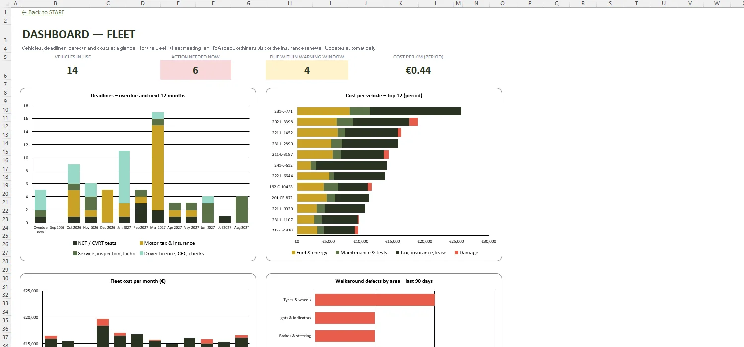This screenshot has height=347, width=744.
Task: Select the DASHBOARD — FLEET title cell
Action: click(x=79, y=34)
